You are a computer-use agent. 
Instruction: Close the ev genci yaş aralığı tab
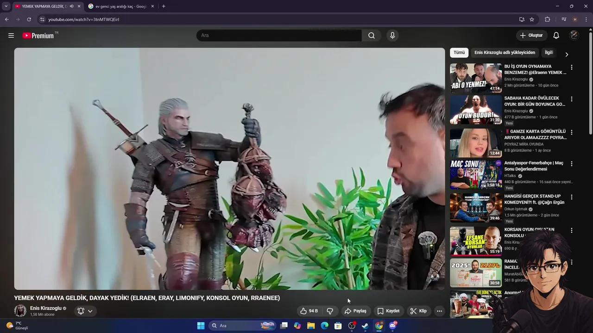coord(152,6)
